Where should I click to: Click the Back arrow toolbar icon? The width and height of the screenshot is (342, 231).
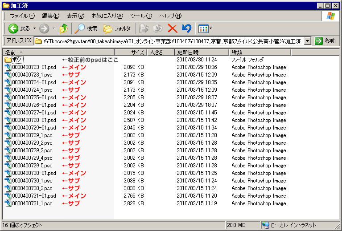click(13, 28)
